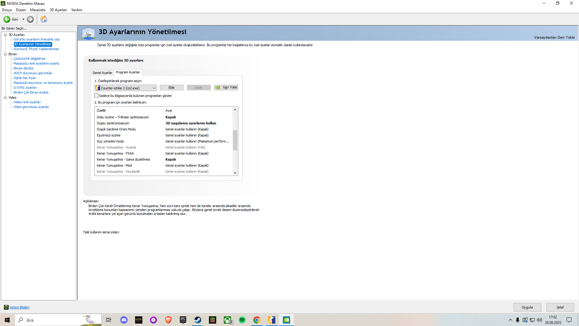Select the Düşey senkronizasyon setting row

click(x=164, y=123)
